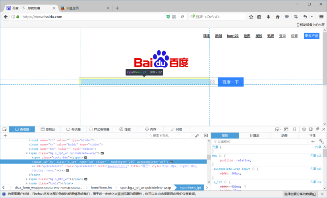Viewport: 327px width, 198px height.
Task: Open site information circle-i icon
Action: [13, 17]
